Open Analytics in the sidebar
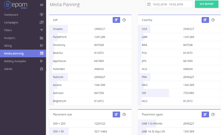The height and width of the screenshot is (135, 221). (x=23, y=38)
